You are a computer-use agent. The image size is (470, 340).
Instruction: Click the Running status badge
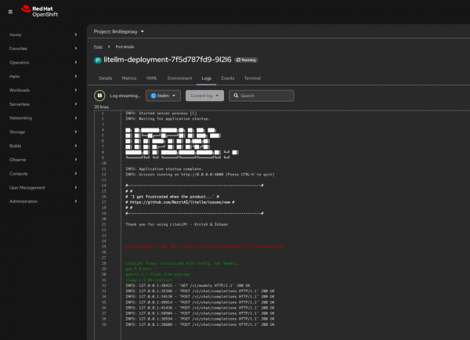coord(246,60)
